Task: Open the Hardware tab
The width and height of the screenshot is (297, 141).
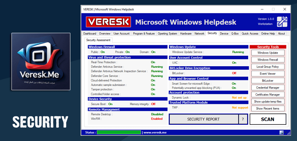Action: point(186,33)
